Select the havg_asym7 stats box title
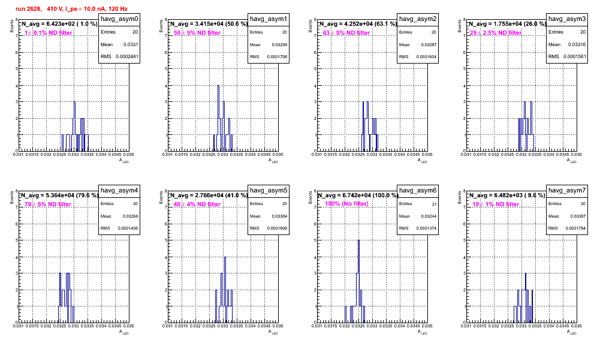This screenshot has width=597, height=343. click(567, 191)
